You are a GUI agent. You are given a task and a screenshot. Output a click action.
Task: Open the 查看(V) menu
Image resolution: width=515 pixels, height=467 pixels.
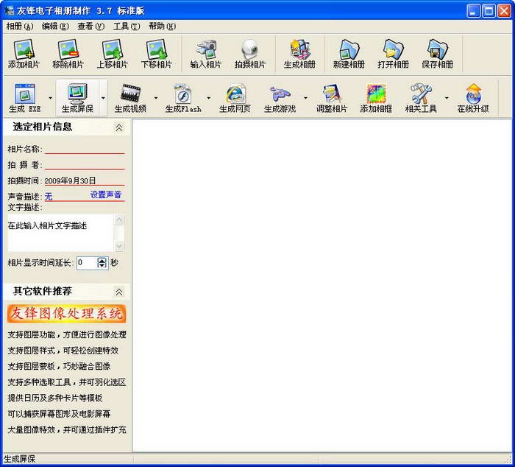[x=90, y=27]
